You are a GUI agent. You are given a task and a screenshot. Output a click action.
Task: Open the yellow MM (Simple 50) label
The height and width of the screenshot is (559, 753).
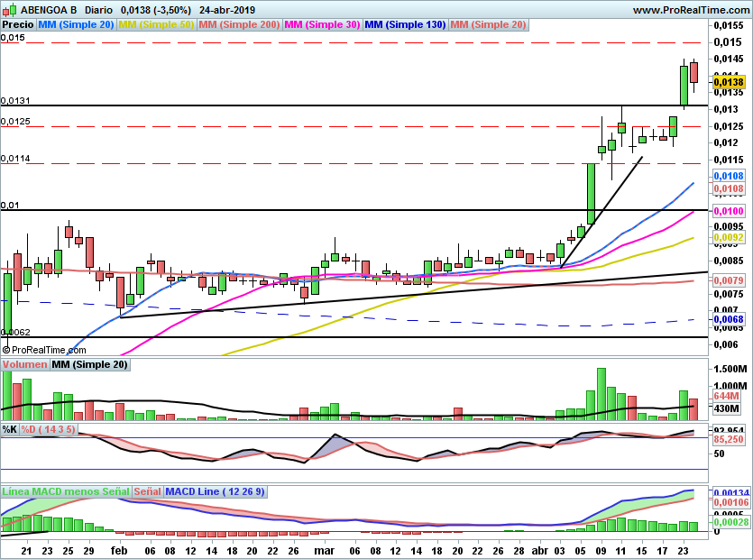[156, 24]
